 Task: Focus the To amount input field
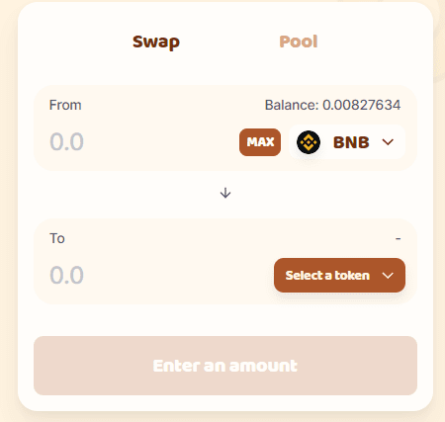158,276
